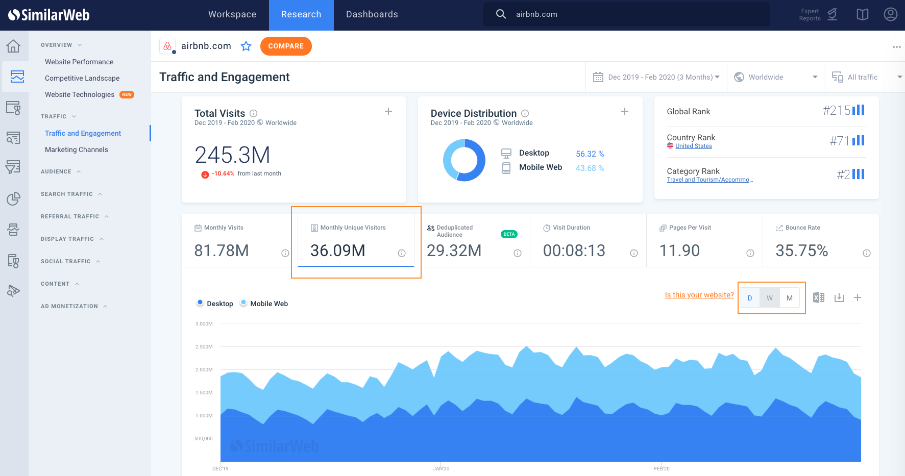Show info icon for Pages Per Visit
905x476 pixels.
(x=750, y=253)
